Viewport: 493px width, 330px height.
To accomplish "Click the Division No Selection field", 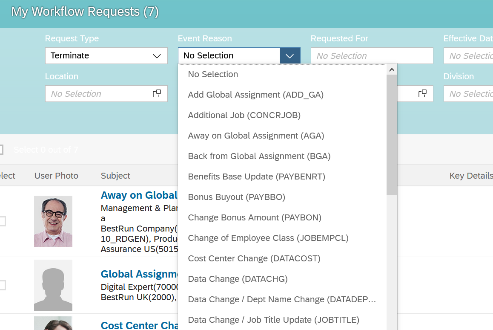I will [x=468, y=93].
